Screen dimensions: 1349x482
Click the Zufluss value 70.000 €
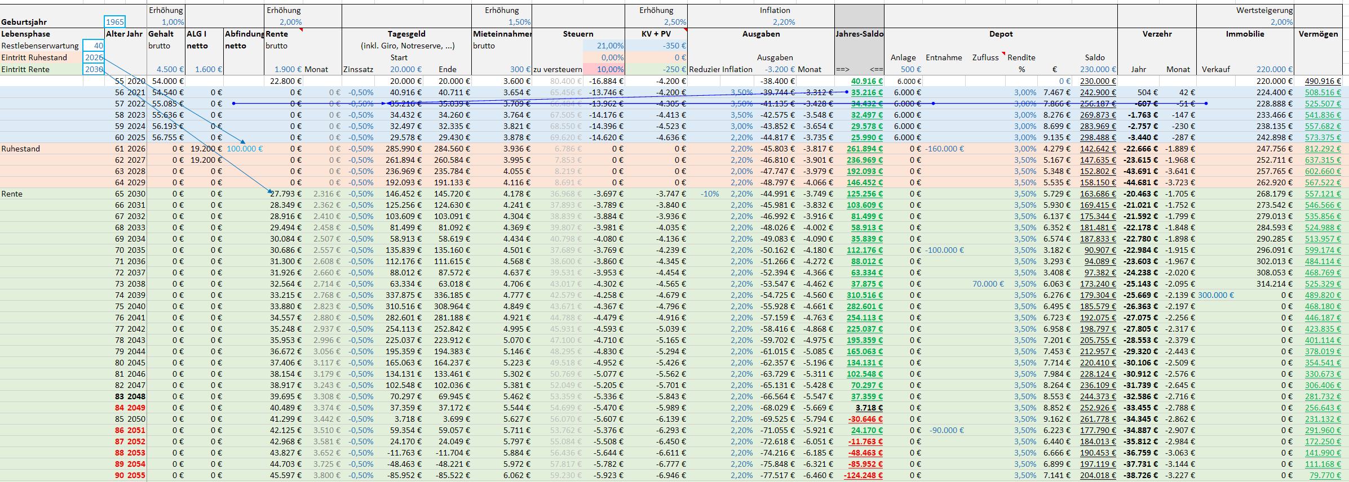click(x=988, y=284)
